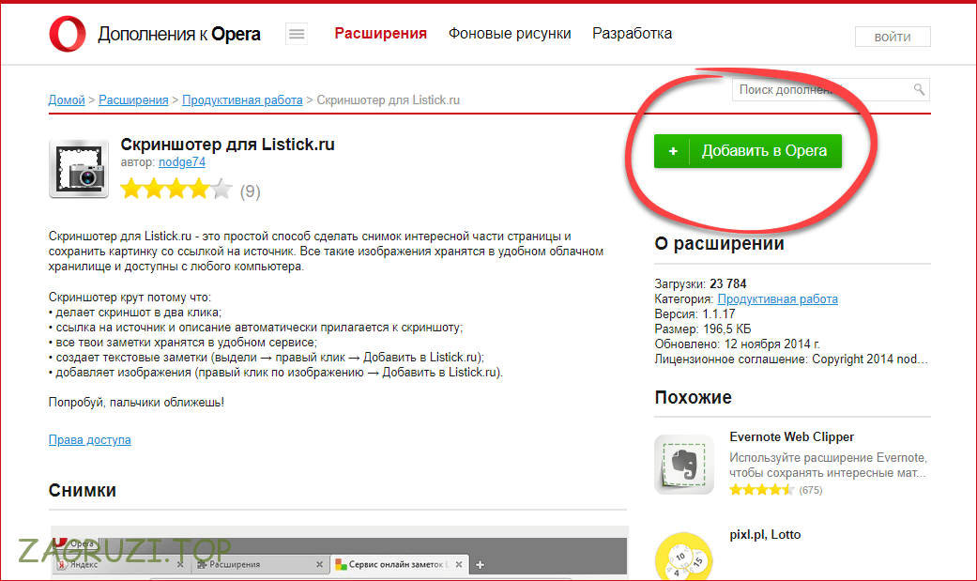Click the Дополнения к Opera title
This screenshot has height=581, width=977.
coord(179,35)
